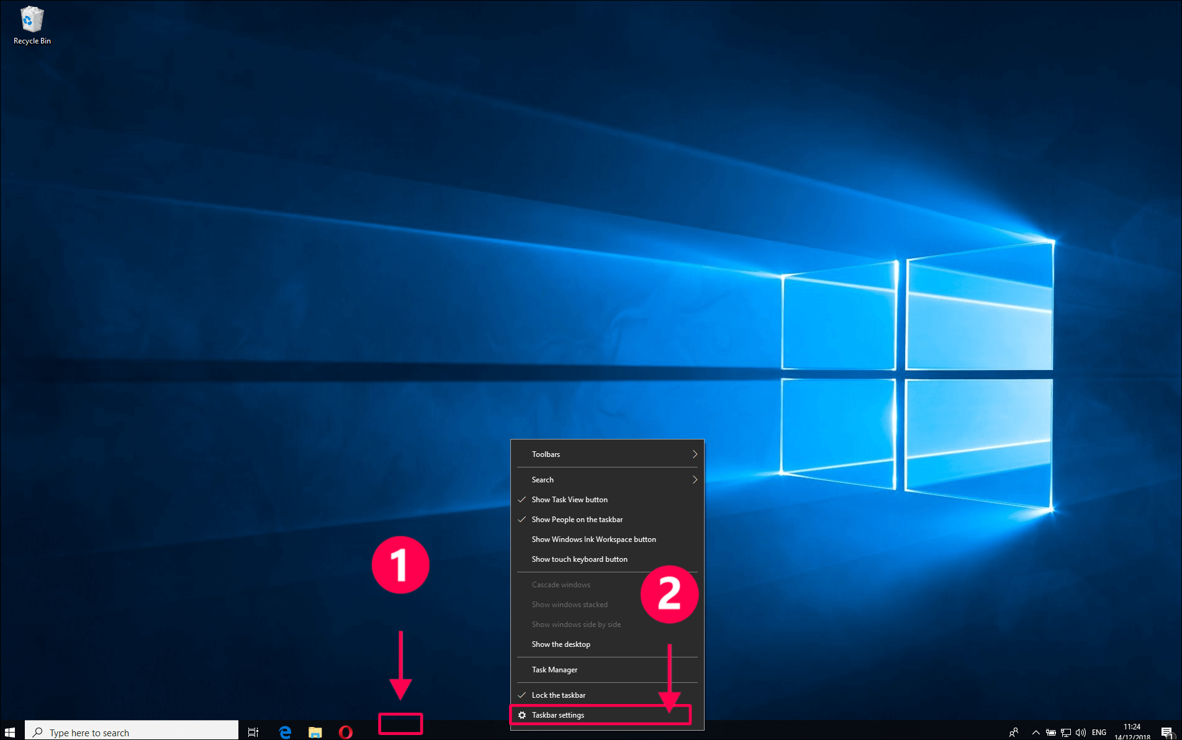Open the Recycle Bin desktop icon

click(32, 25)
